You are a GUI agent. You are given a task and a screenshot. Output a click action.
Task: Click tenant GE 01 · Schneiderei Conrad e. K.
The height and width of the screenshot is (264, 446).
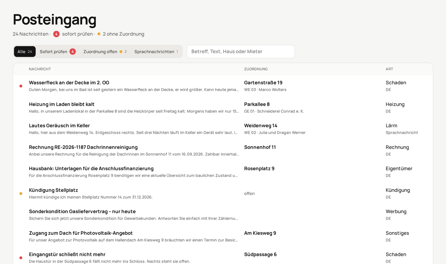274,111
